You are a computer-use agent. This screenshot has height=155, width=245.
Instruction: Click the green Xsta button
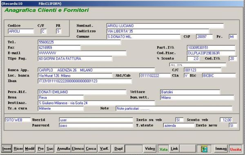[163, 149]
